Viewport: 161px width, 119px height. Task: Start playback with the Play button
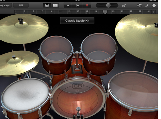pos(77,5)
